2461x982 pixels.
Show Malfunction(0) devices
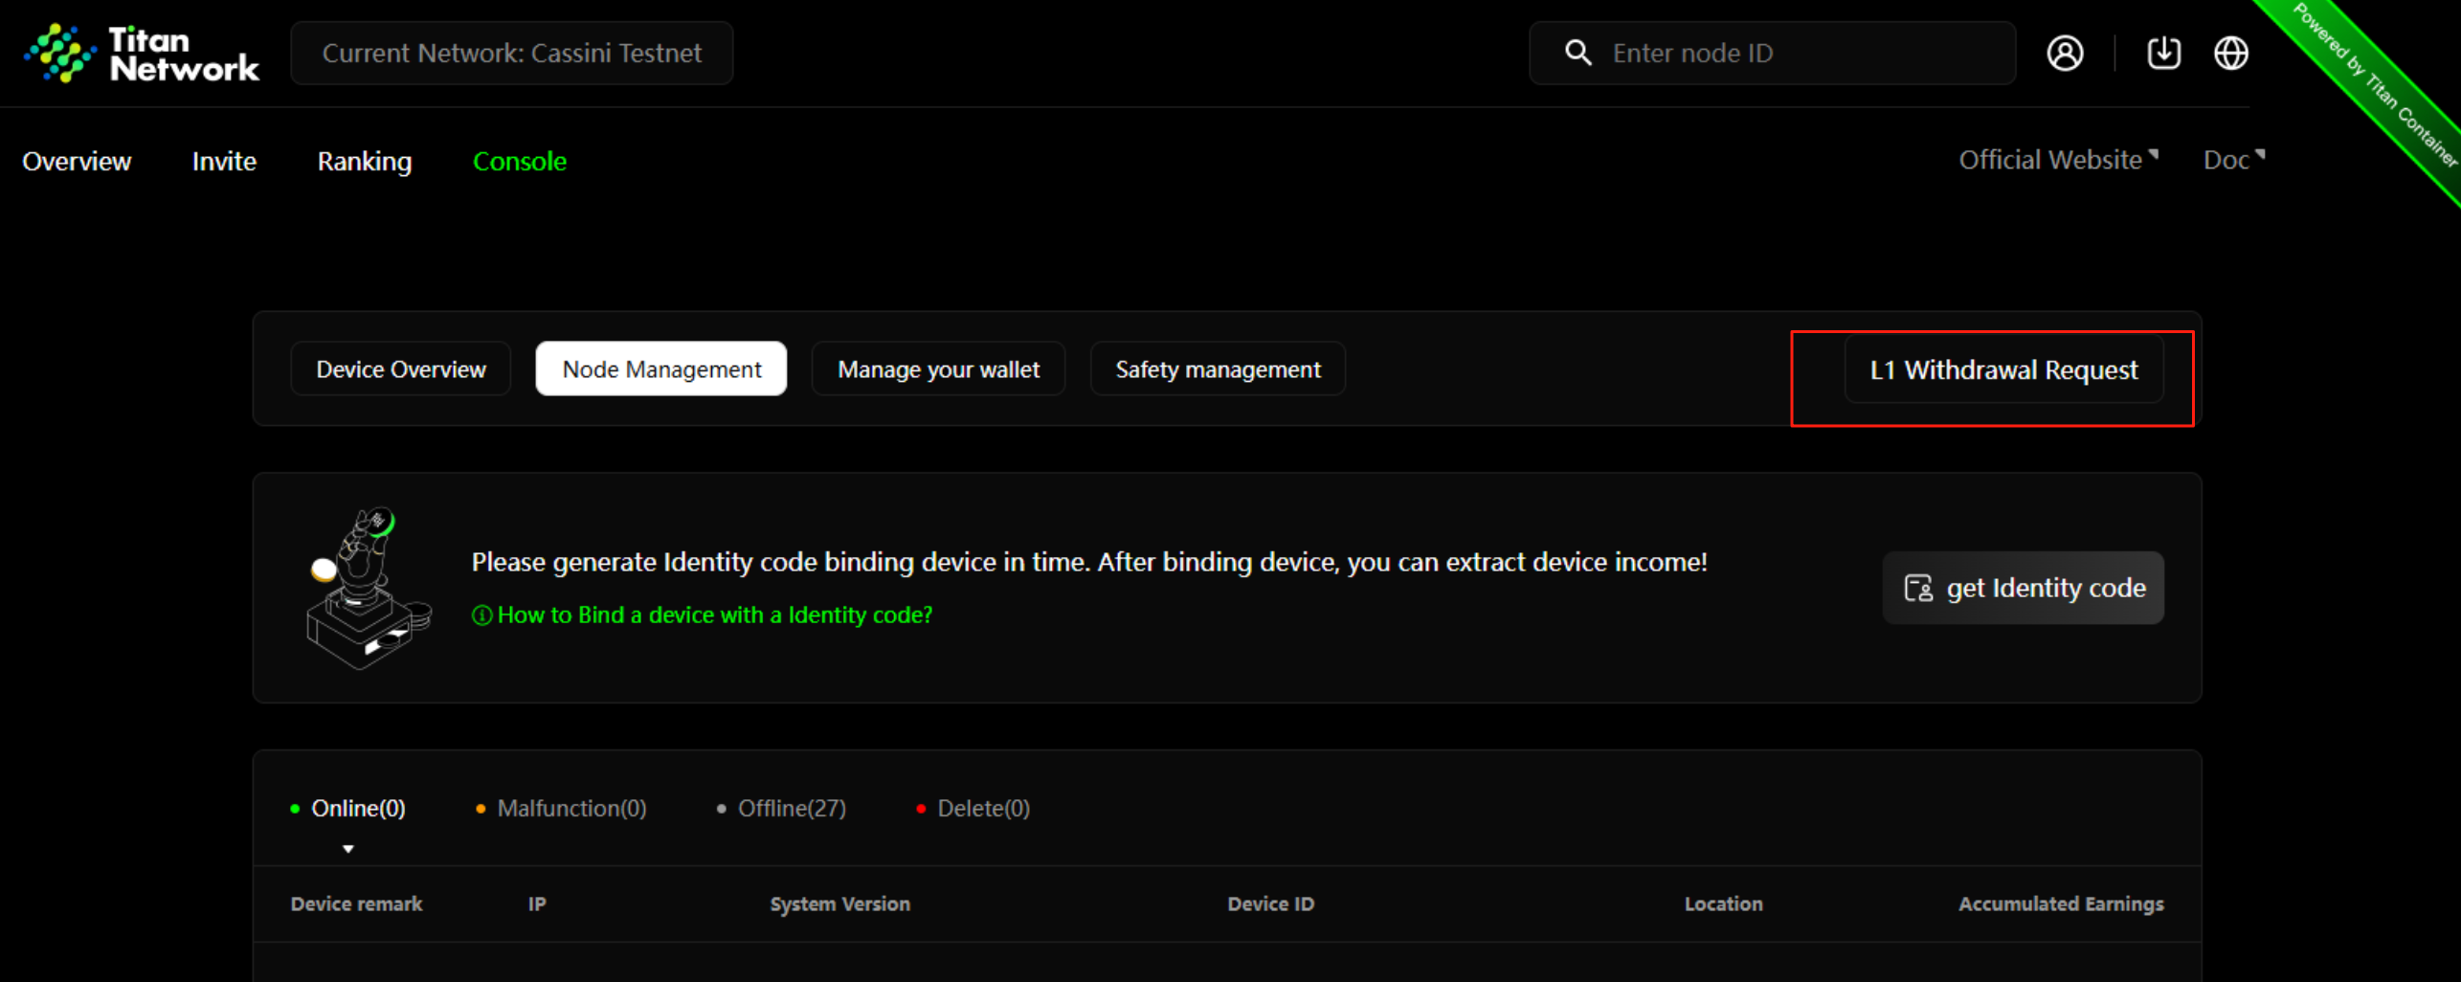[571, 809]
